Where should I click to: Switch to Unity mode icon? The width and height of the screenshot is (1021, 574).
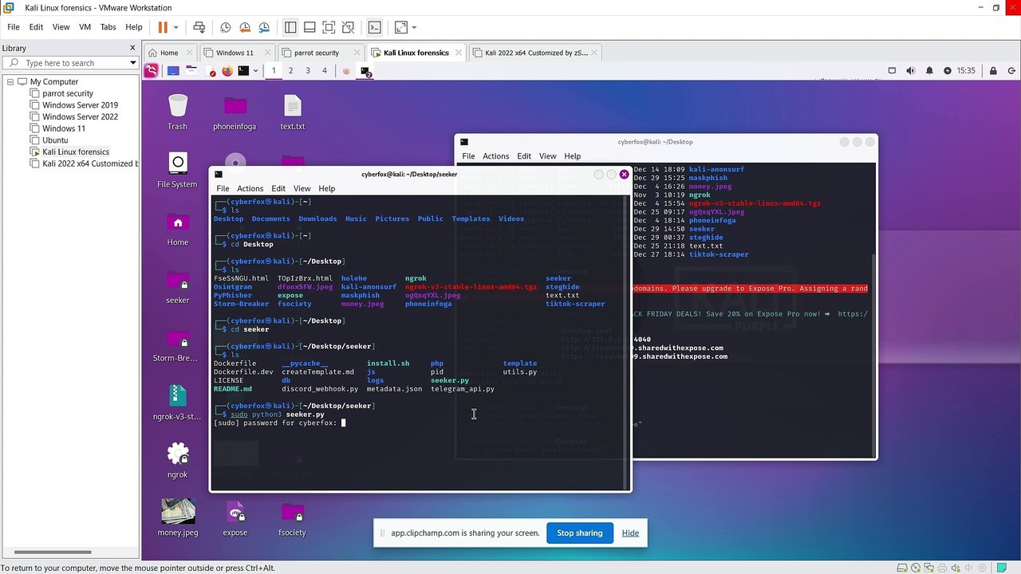(x=348, y=27)
